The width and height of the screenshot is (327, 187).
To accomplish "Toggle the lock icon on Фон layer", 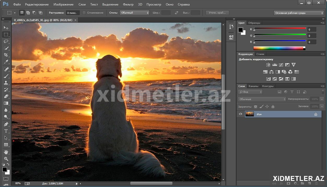I will (x=316, y=115).
